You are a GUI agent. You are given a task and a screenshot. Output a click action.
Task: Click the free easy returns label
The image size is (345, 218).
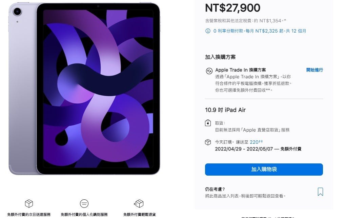(x=139, y=215)
